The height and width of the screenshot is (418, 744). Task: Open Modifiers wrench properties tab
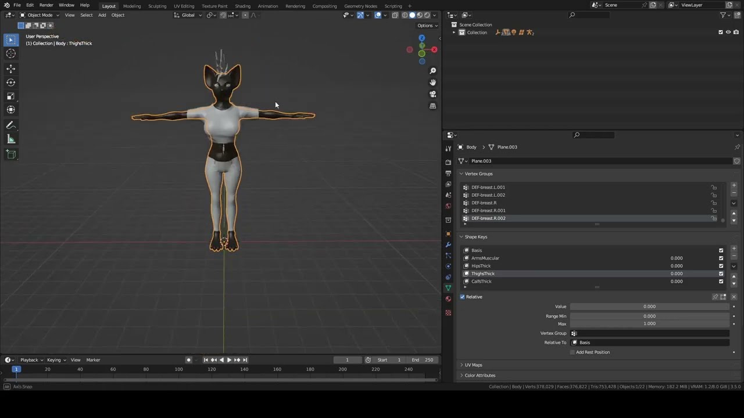448,245
